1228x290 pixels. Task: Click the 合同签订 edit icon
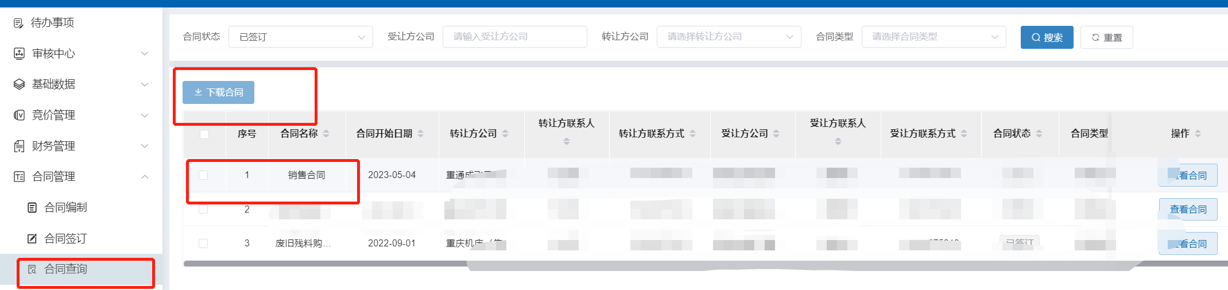(32, 238)
